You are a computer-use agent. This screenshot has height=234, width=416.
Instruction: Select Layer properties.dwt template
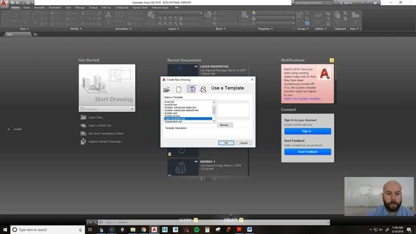coord(188,118)
